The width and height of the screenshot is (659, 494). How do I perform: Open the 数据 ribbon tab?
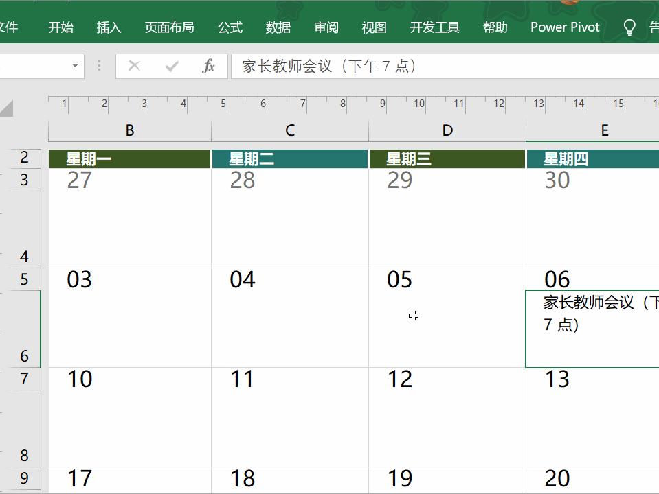click(278, 27)
